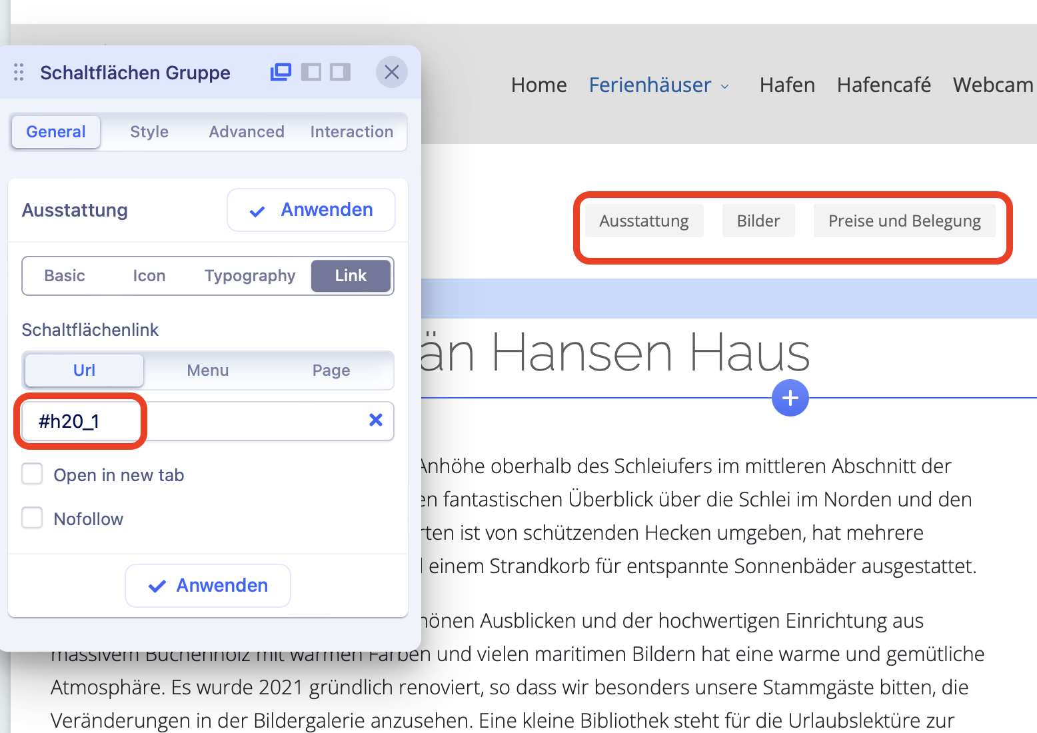Click the blue plus add-element button
The image size is (1037, 733).
[790, 398]
